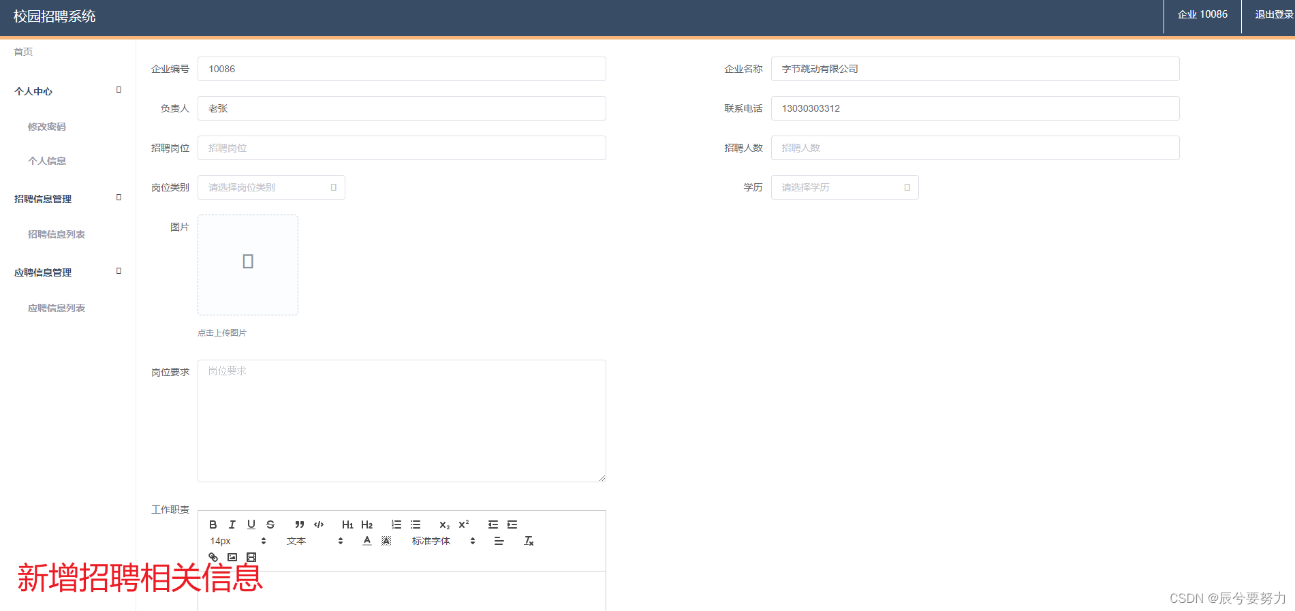
Task: Focus the 企业名称 input field
Action: click(976, 69)
